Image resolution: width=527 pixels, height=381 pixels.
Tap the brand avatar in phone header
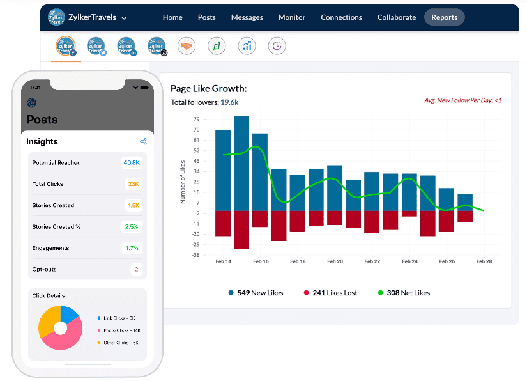tap(31, 103)
